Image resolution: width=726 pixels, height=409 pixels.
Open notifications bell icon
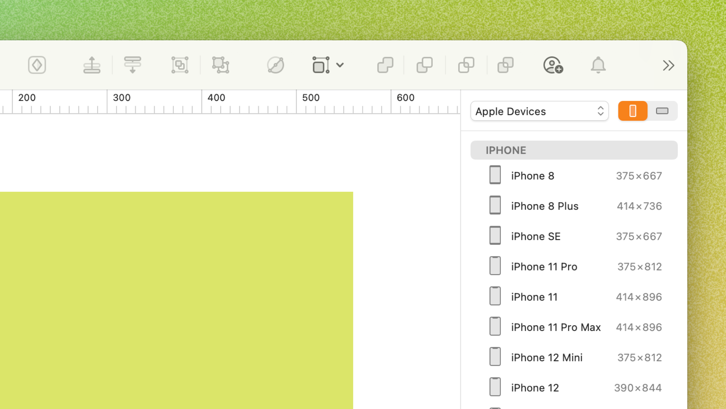click(x=598, y=65)
